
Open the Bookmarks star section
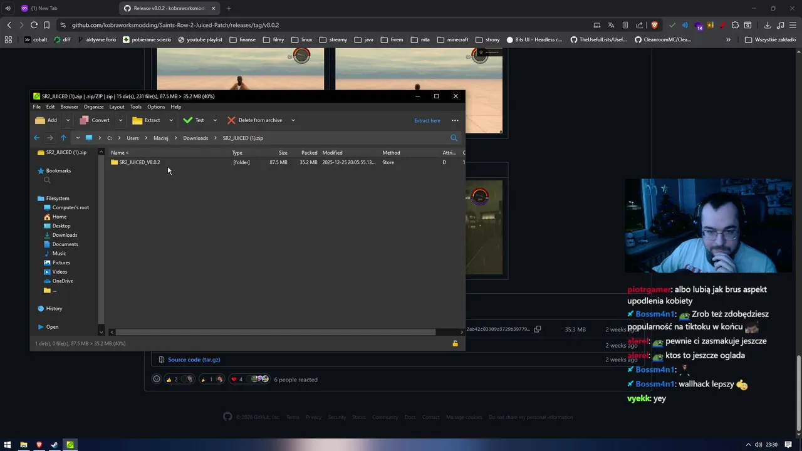54,170
